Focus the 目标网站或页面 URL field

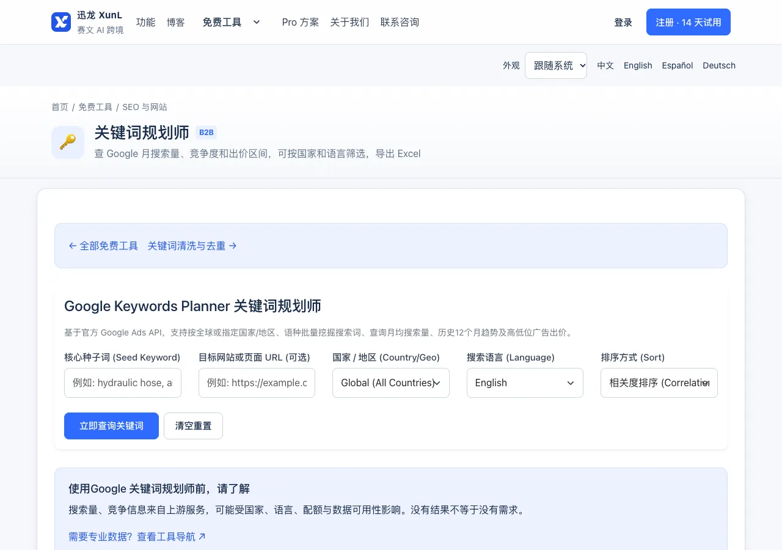[x=257, y=383]
